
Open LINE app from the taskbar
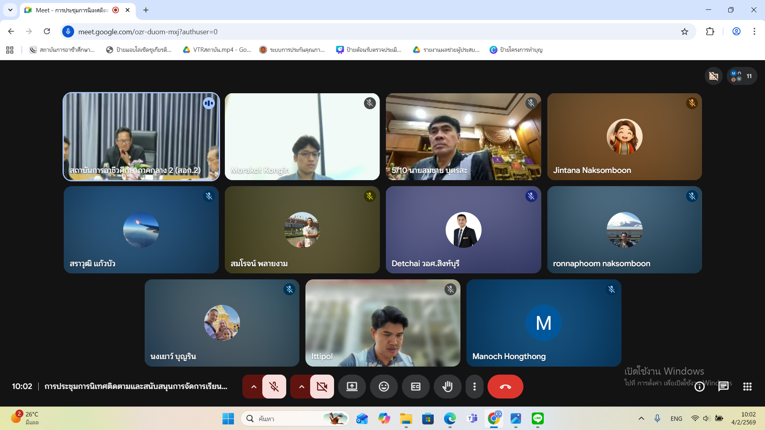click(x=537, y=418)
